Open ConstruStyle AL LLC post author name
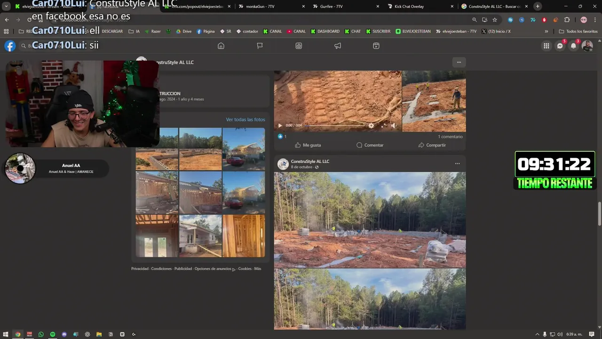Screen dimensions: 602x339 (x=310, y=161)
